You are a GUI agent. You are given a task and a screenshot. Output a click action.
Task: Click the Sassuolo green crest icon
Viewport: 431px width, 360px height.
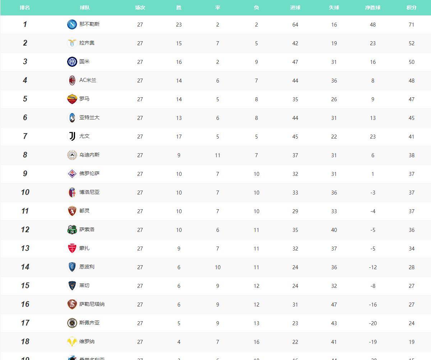[x=72, y=230]
